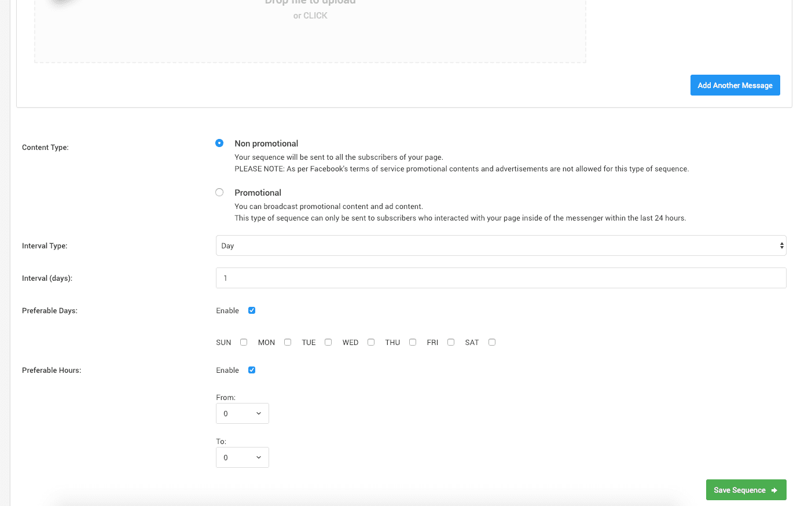
Task: Open the To hour dropdown
Action: (x=243, y=457)
